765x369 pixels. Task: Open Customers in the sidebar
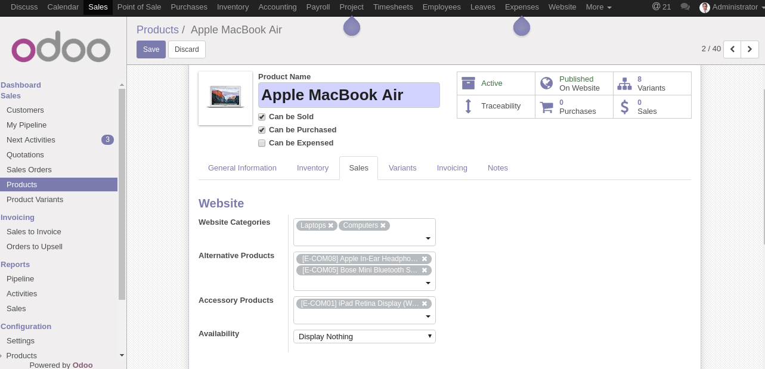tap(25, 110)
